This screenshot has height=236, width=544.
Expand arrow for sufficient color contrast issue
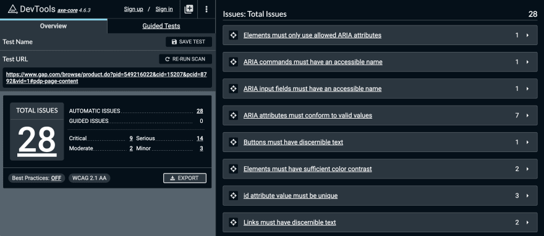(x=527, y=169)
